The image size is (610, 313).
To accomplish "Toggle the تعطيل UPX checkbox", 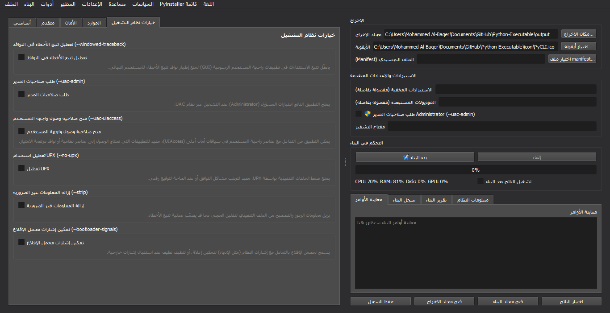I will point(21,168).
